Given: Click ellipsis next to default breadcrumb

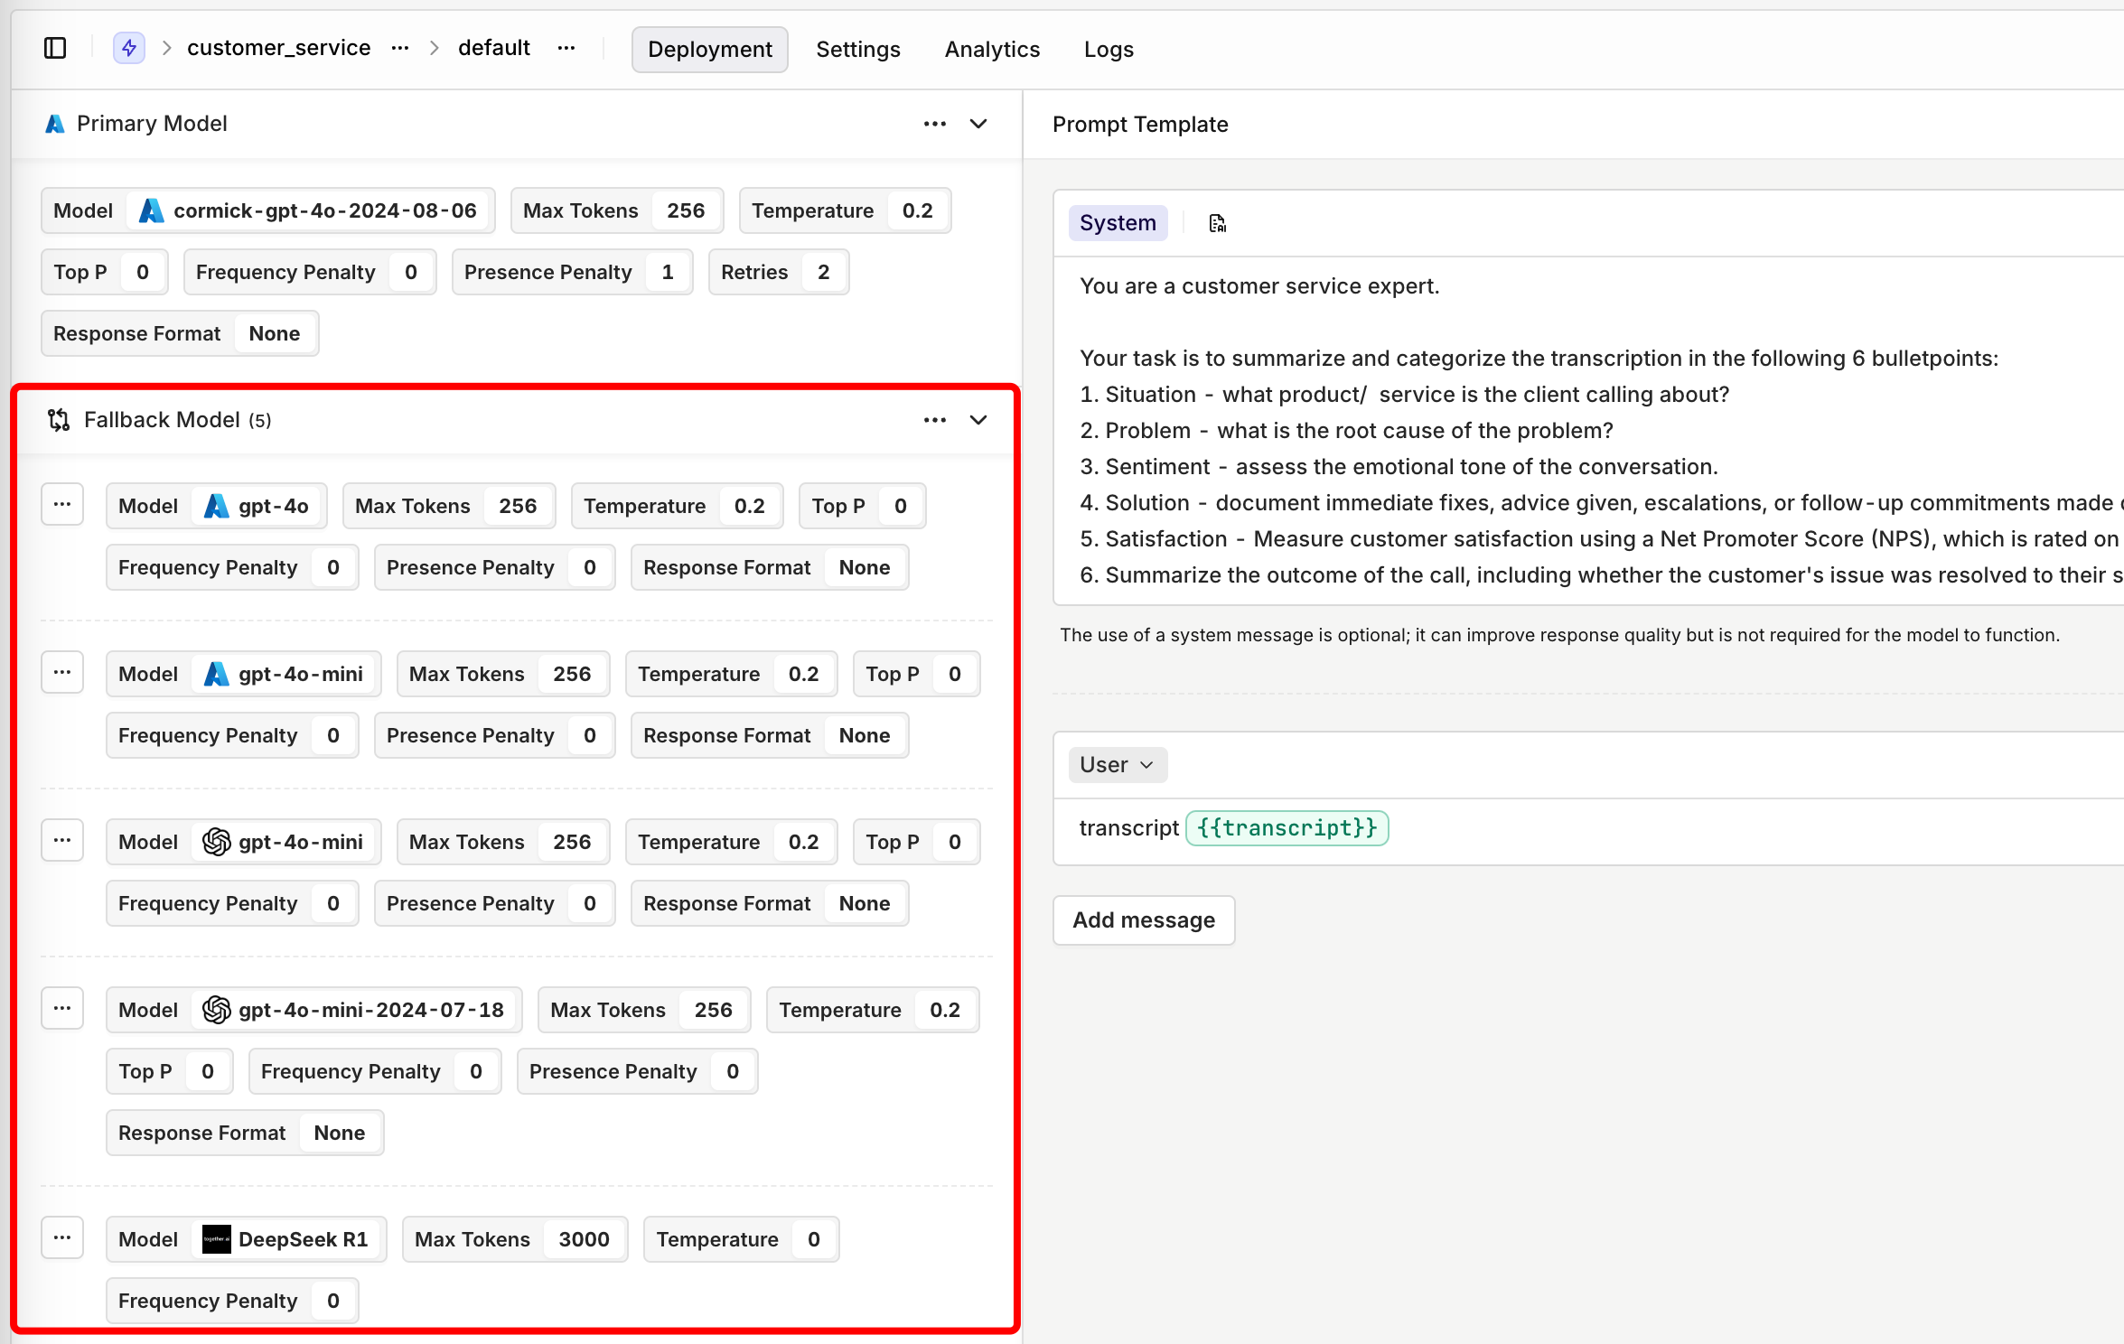Looking at the screenshot, I should tap(566, 48).
